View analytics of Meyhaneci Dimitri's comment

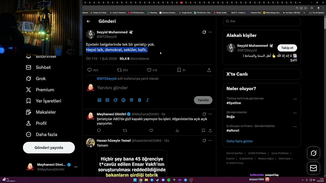pos(177,130)
